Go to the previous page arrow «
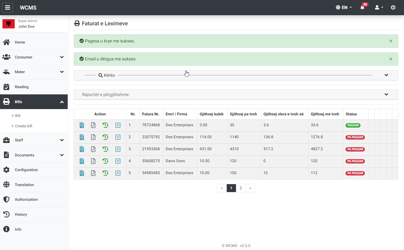The width and height of the screenshot is (404, 250). (x=222, y=188)
